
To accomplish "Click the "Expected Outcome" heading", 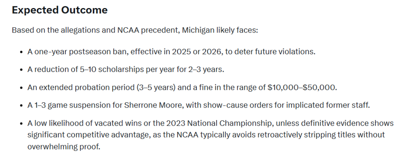I will [60, 10].
